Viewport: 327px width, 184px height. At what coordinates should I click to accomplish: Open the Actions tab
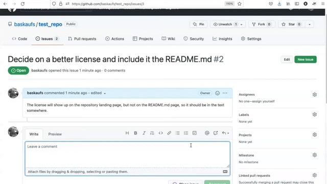[x=114, y=39]
